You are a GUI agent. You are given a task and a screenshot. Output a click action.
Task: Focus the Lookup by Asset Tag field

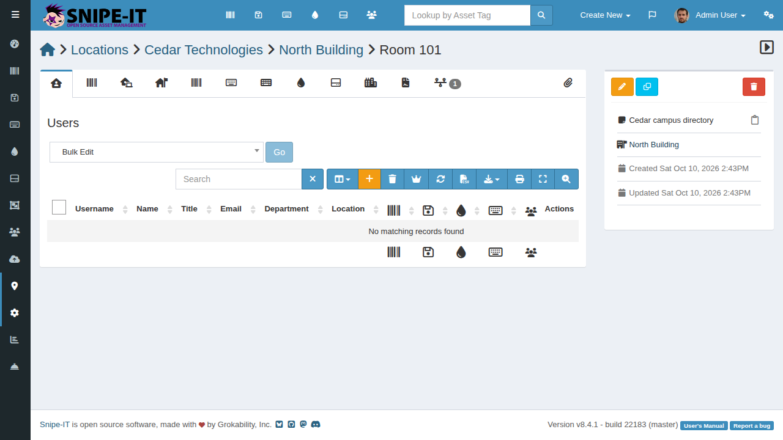click(x=467, y=15)
